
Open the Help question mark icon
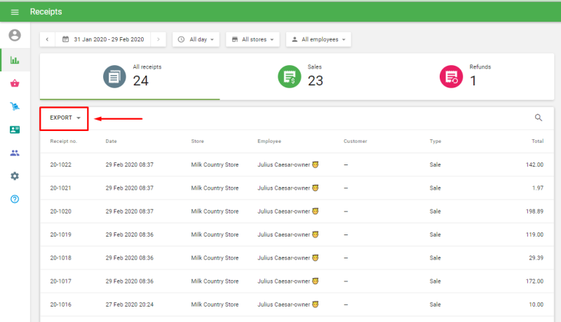point(15,199)
